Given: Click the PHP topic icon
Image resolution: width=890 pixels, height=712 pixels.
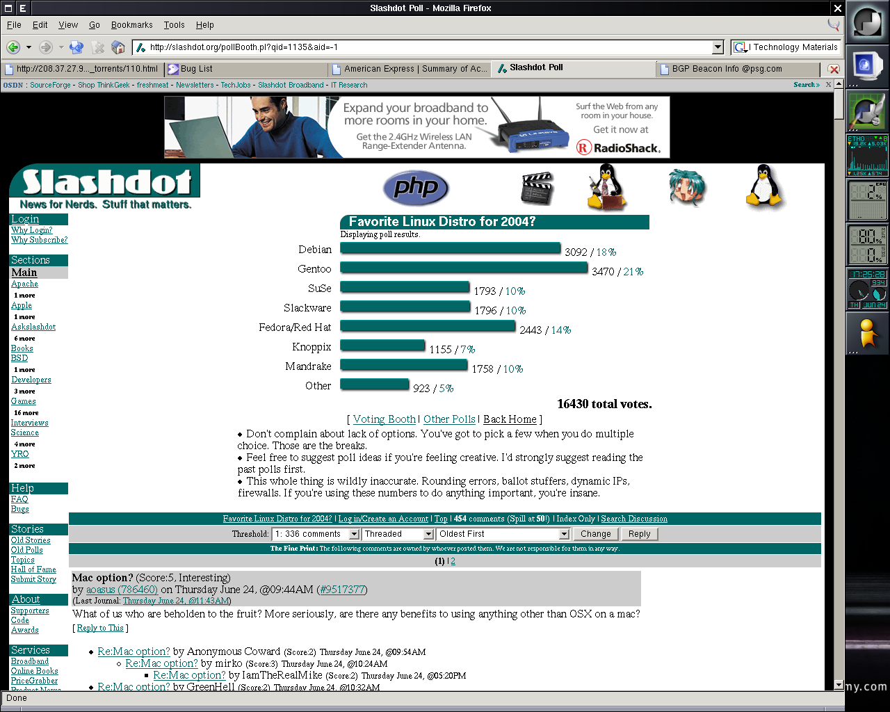Looking at the screenshot, I should (416, 188).
